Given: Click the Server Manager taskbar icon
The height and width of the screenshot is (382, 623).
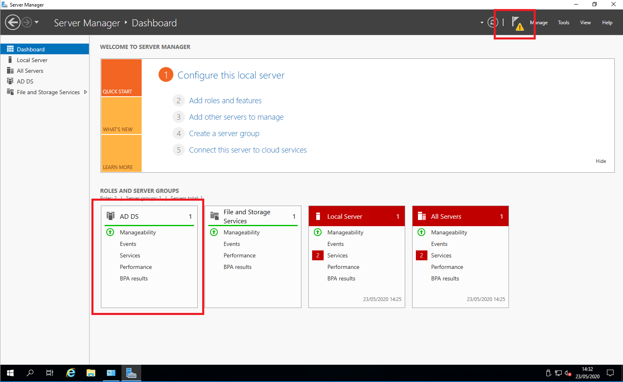Looking at the screenshot, I should point(131,373).
